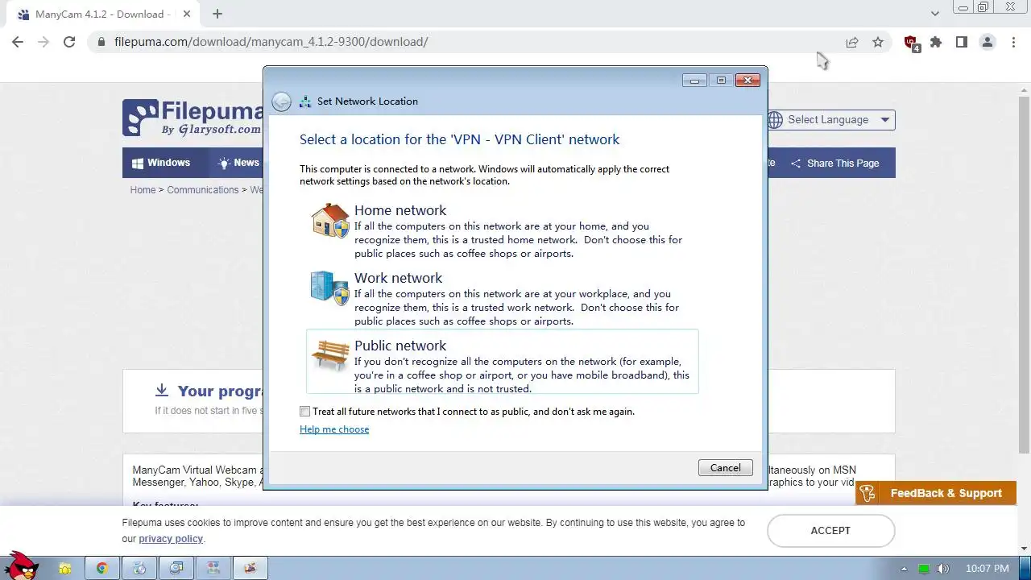Show hidden system tray icons
Image resolution: width=1031 pixels, height=580 pixels.
pos(904,569)
